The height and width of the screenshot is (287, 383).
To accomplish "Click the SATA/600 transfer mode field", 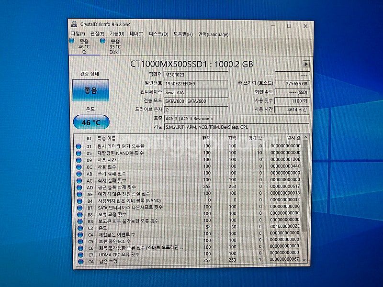I will (x=196, y=101).
